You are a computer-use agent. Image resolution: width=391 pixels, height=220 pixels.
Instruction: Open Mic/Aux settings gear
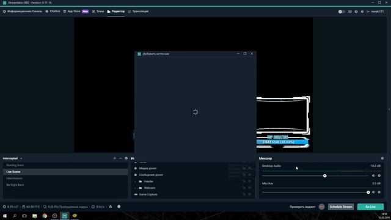point(379,193)
